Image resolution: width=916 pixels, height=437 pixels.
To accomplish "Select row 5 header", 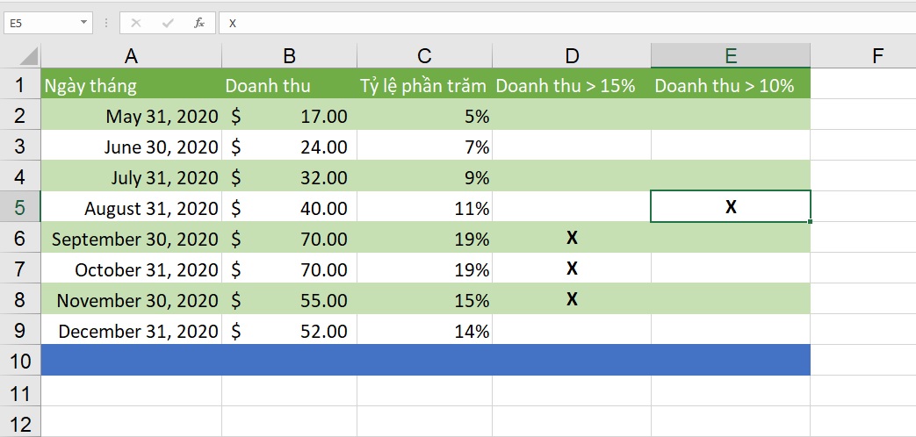I will pos(20,208).
